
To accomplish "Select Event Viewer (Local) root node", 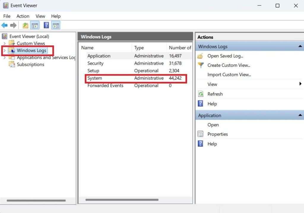I will tap(29, 36).
